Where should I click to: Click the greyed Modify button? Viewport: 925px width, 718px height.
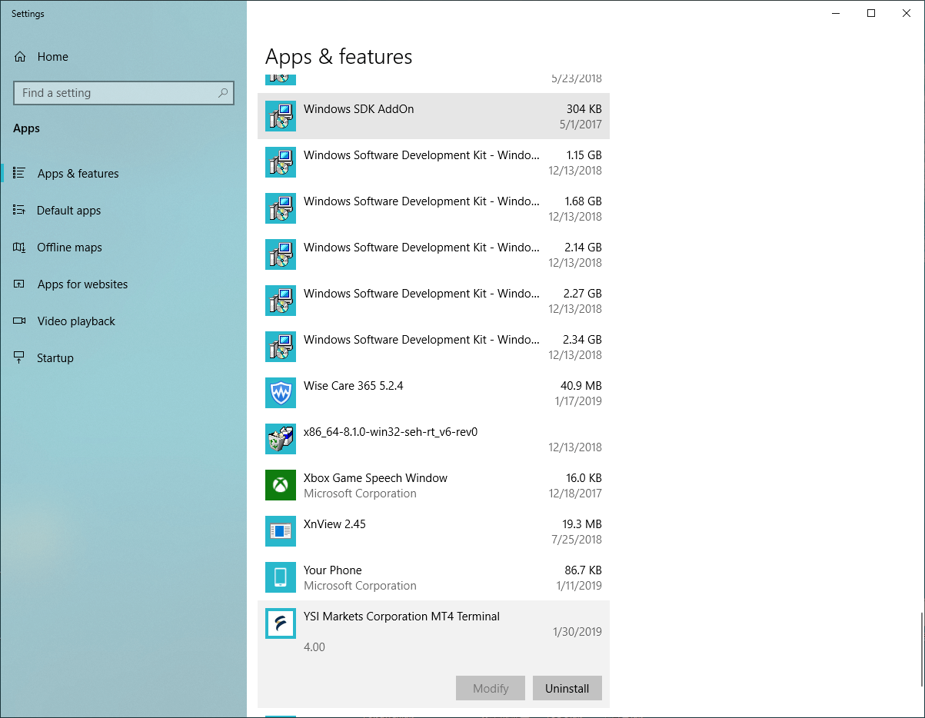point(491,688)
